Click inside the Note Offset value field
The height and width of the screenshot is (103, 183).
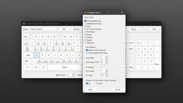pyautogui.click(x=103, y=58)
